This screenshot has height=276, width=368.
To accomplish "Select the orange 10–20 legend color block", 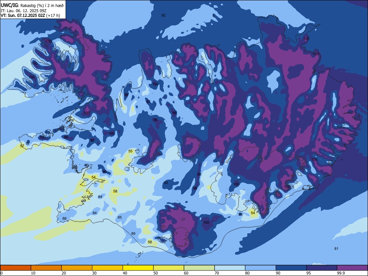I will tap(46, 268).
